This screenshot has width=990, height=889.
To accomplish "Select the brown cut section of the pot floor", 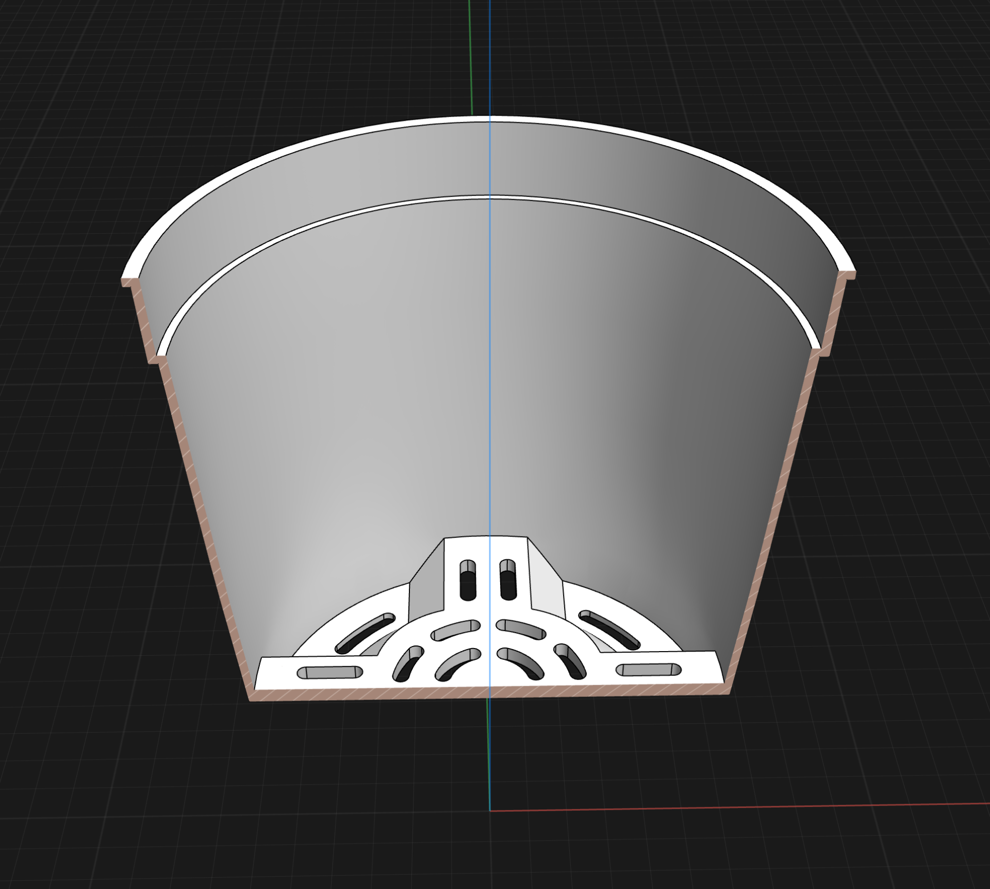I will [490, 693].
